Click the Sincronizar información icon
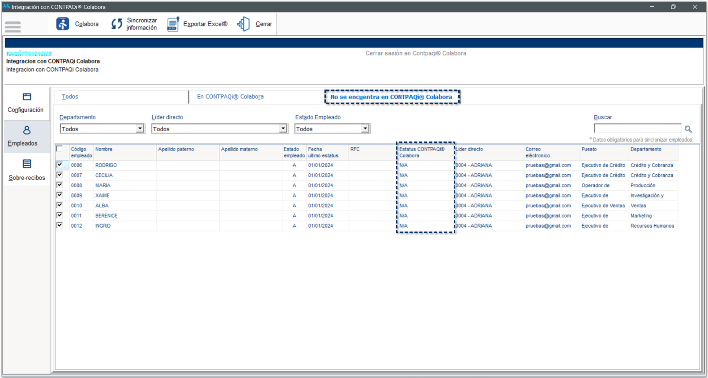The image size is (708, 378). 116,24
